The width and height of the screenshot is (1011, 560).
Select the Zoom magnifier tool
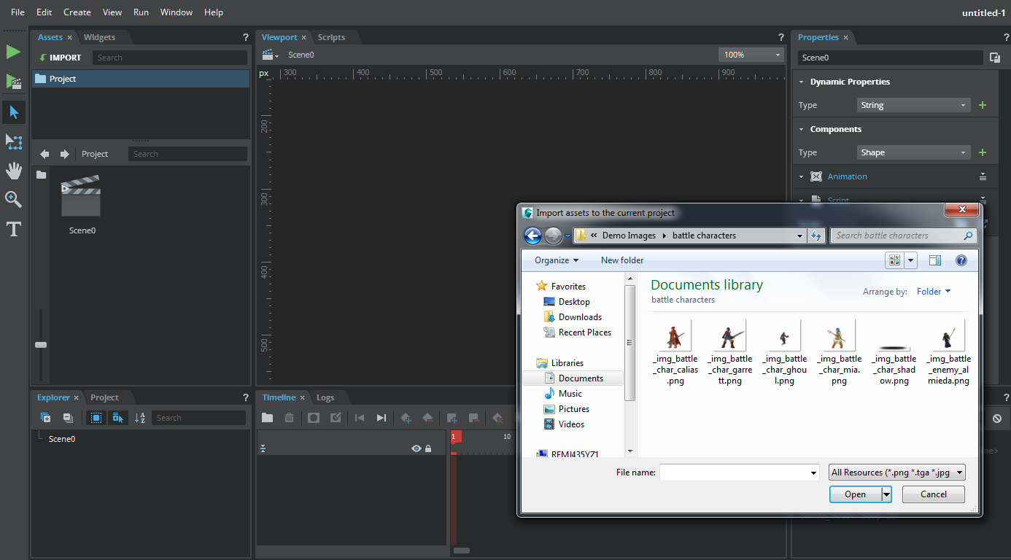(x=13, y=200)
